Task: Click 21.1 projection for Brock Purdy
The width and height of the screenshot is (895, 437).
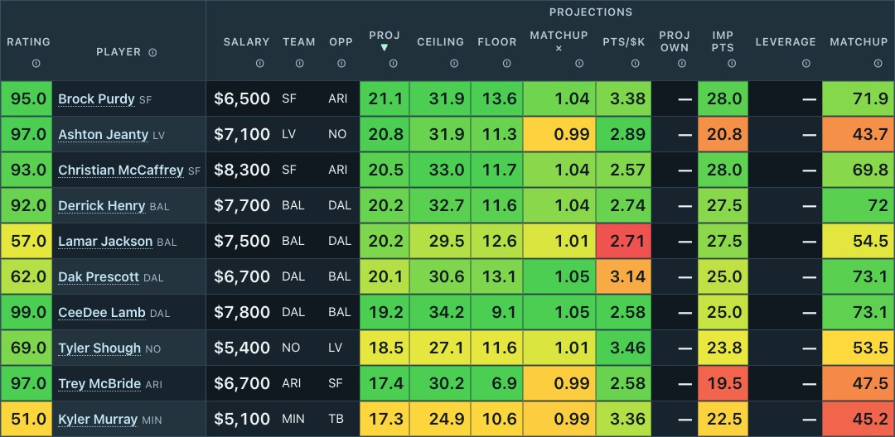Action: point(385,98)
